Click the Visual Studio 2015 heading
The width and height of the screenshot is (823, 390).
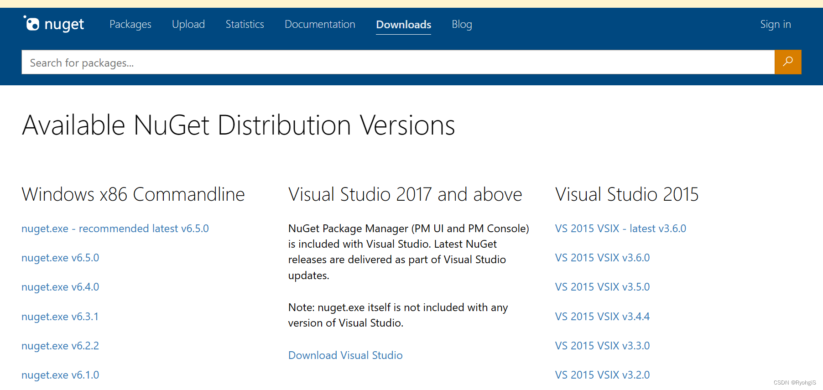pos(627,194)
